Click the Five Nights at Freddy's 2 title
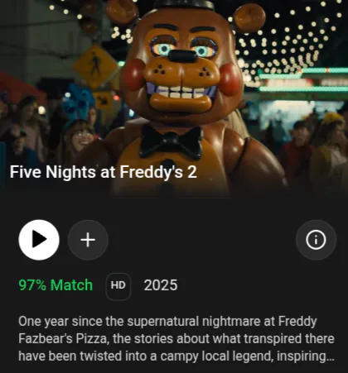Screen dimensions: 348x373 [104, 172]
